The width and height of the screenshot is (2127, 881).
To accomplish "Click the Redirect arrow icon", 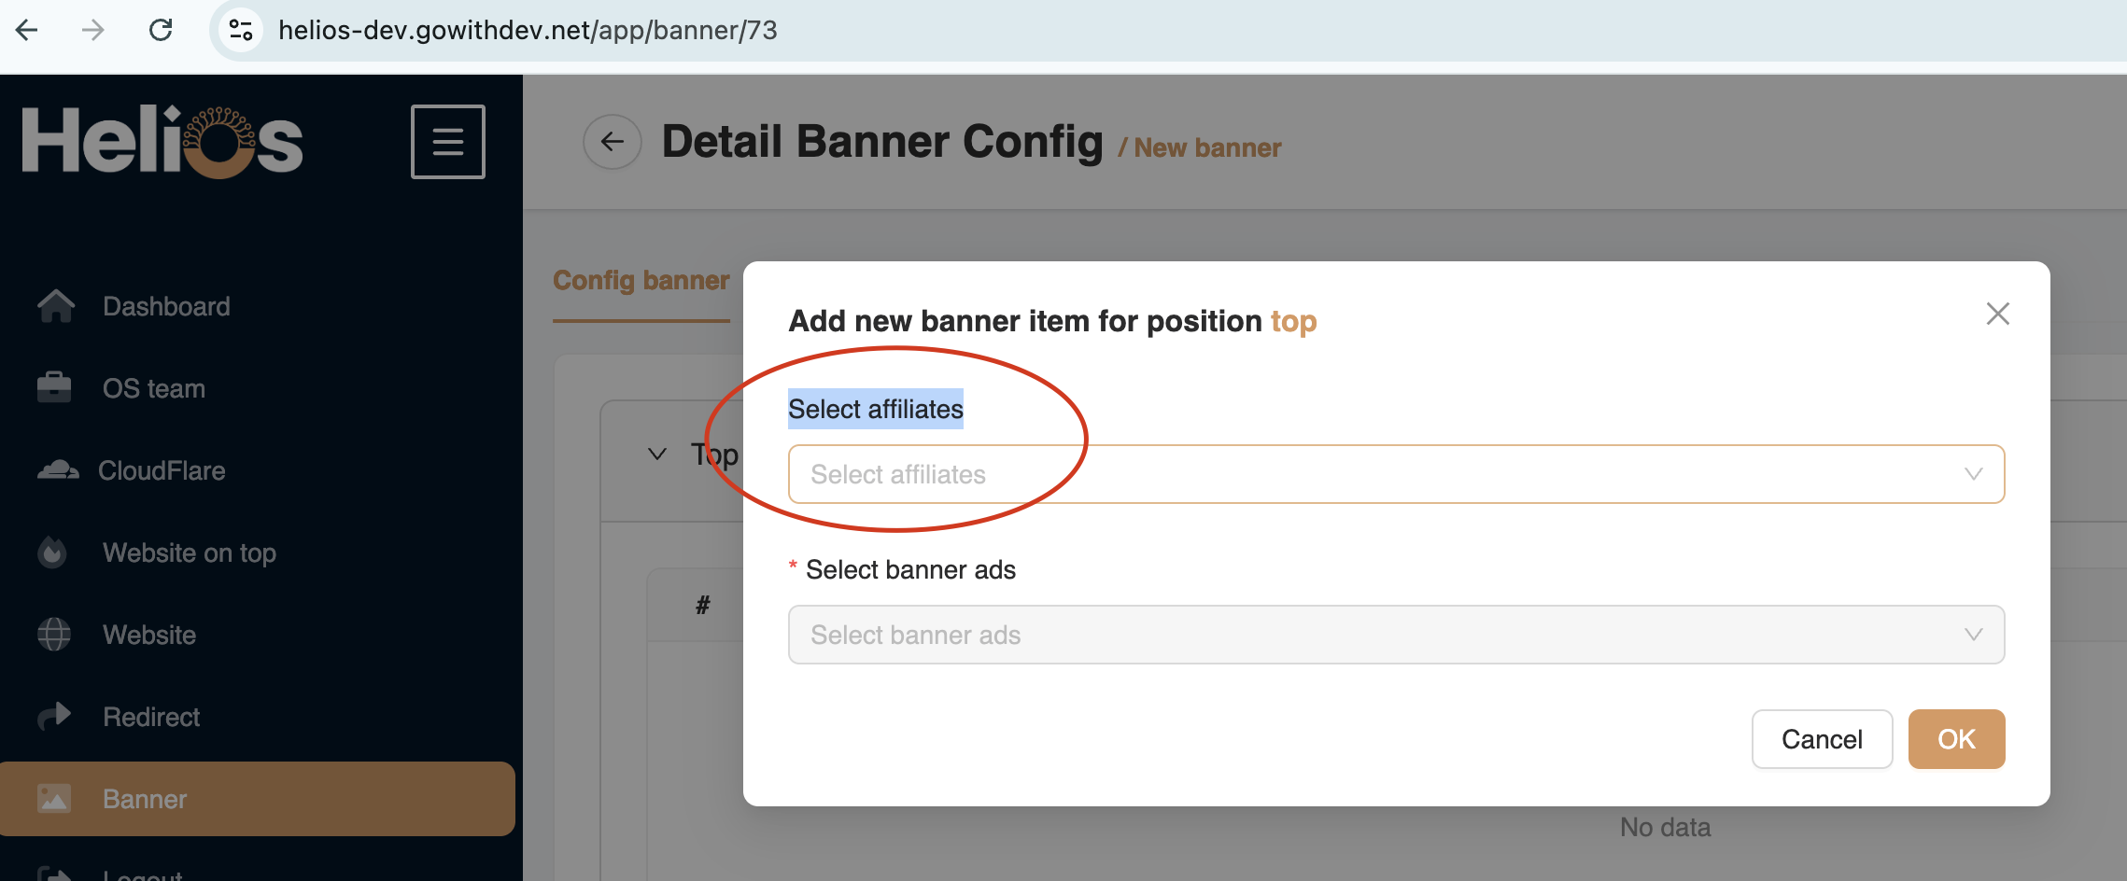I will click(54, 716).
